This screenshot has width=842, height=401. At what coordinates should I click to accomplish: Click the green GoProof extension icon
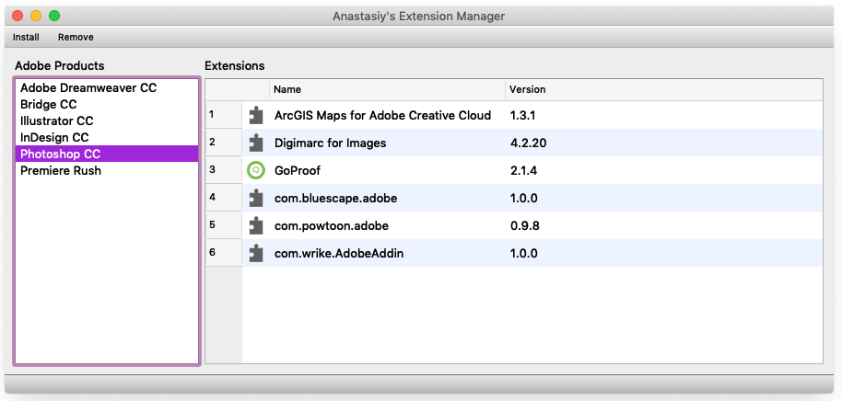(256, 170)
